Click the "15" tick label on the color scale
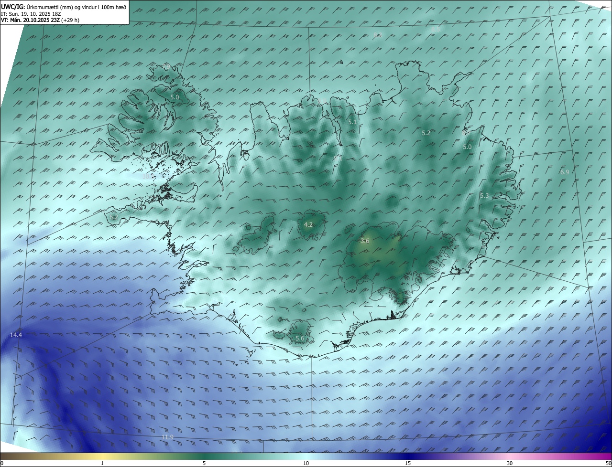The image size is (612, 467). [408, 463]
